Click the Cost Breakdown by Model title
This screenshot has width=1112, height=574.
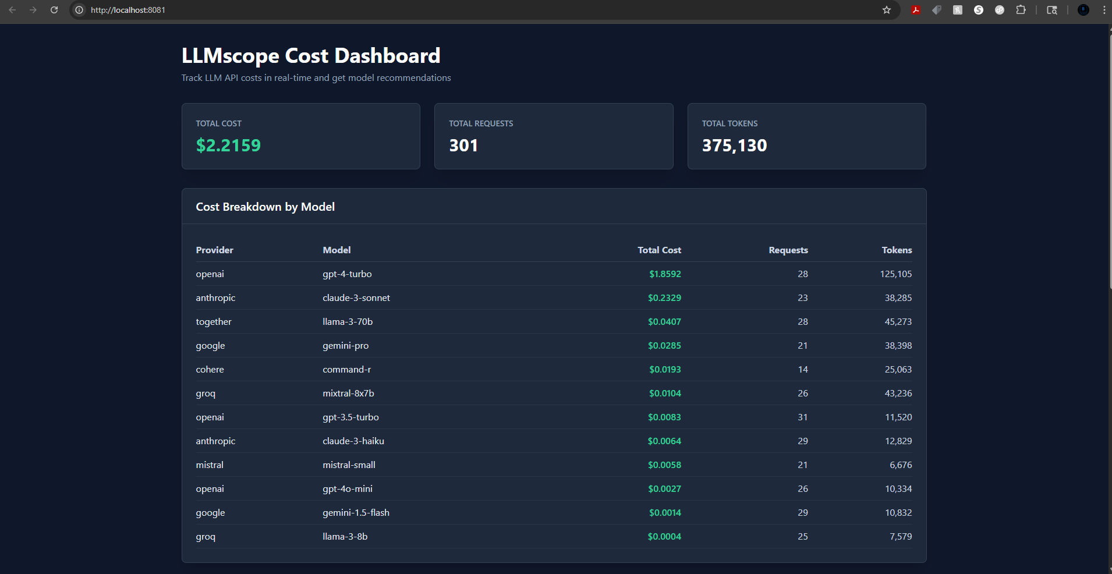265,207
